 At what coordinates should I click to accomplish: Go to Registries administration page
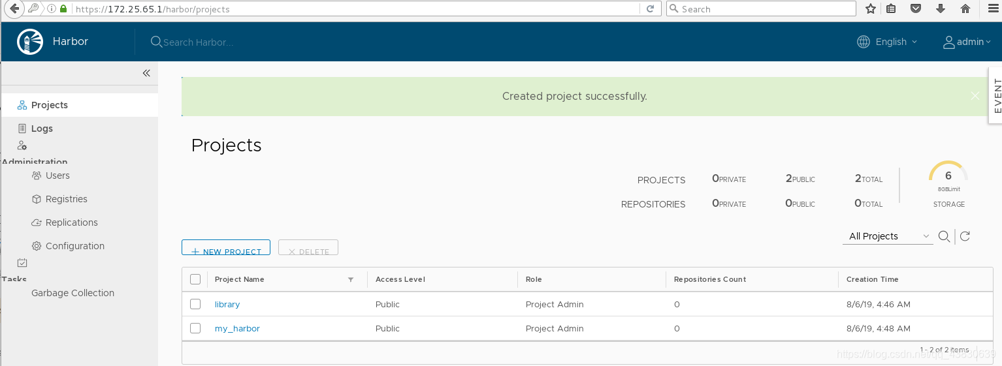point(67,199)
